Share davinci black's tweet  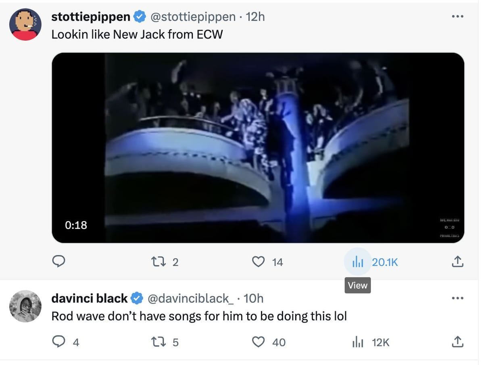pyautogui.click(x=457, y=342)
